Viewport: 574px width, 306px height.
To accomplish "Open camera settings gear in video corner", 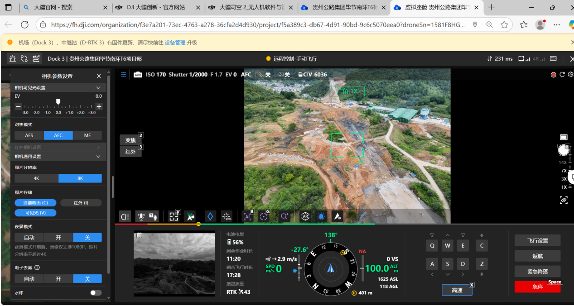I will point(570,75).
